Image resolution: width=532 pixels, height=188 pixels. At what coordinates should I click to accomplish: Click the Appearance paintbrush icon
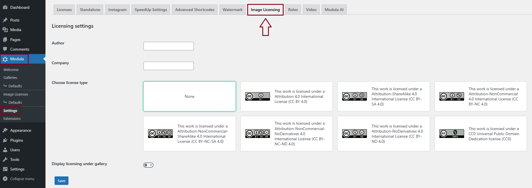[5, 130]
